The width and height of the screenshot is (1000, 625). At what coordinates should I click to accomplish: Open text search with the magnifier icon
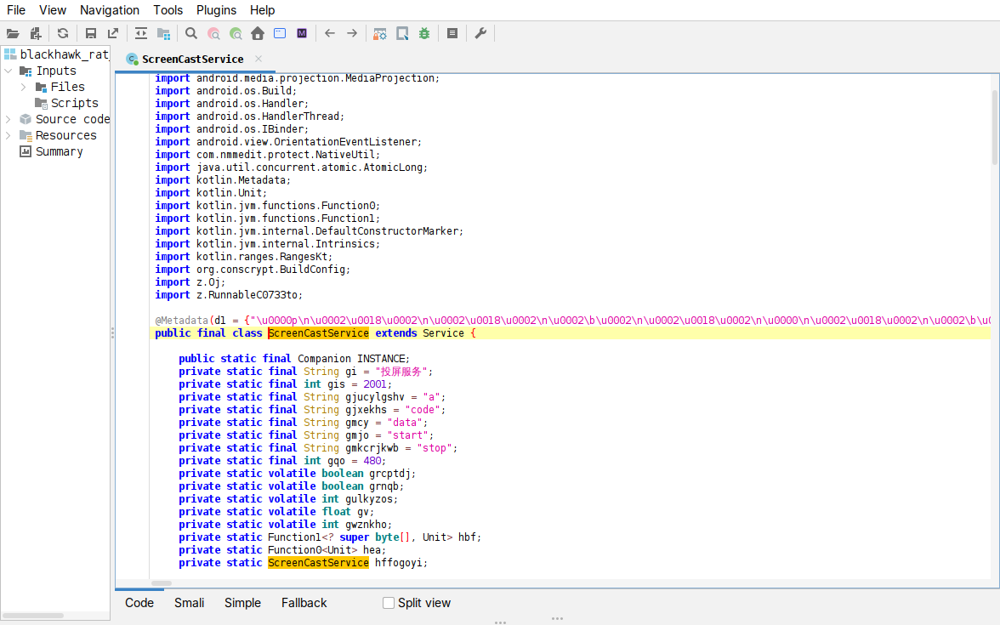[191, 34]
